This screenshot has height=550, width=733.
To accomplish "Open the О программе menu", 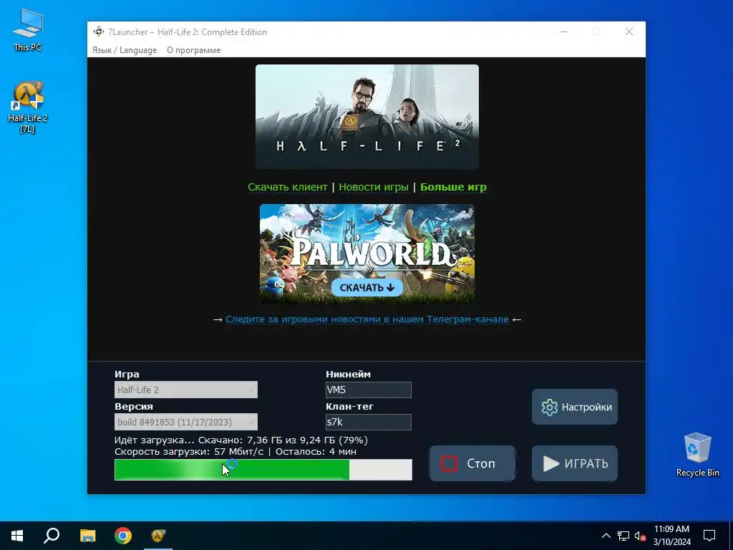I will tap(193, 50).
